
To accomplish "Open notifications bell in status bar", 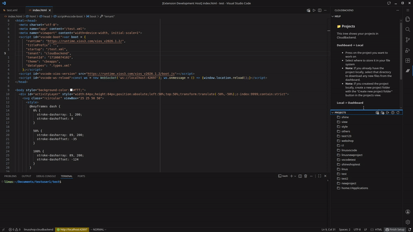I will click(x=409, y=229).
